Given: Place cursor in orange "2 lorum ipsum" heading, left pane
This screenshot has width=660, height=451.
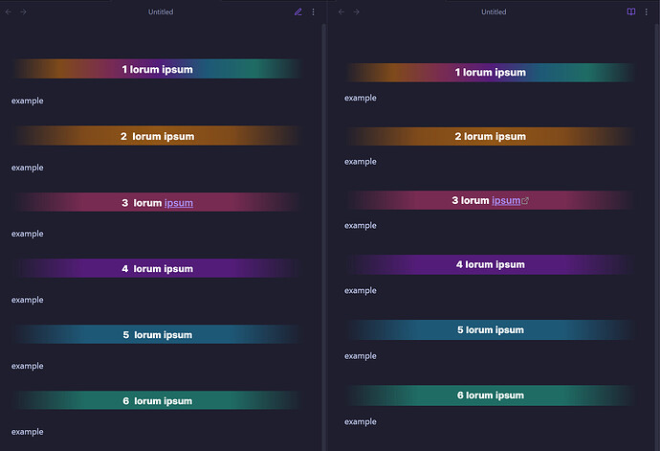Looking at the screenshot, I should 157,136.
